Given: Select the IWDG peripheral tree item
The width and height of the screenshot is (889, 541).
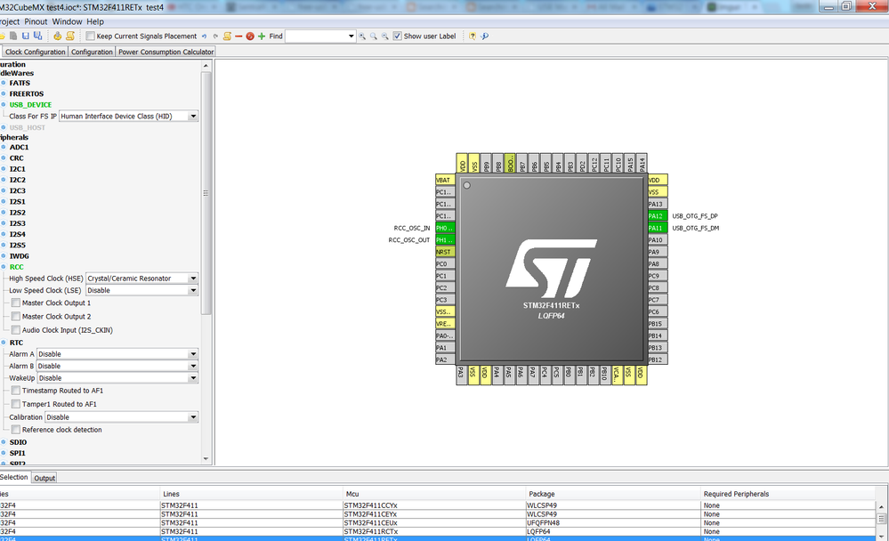Looking at the screenshot, I should (x=20, y=256).
